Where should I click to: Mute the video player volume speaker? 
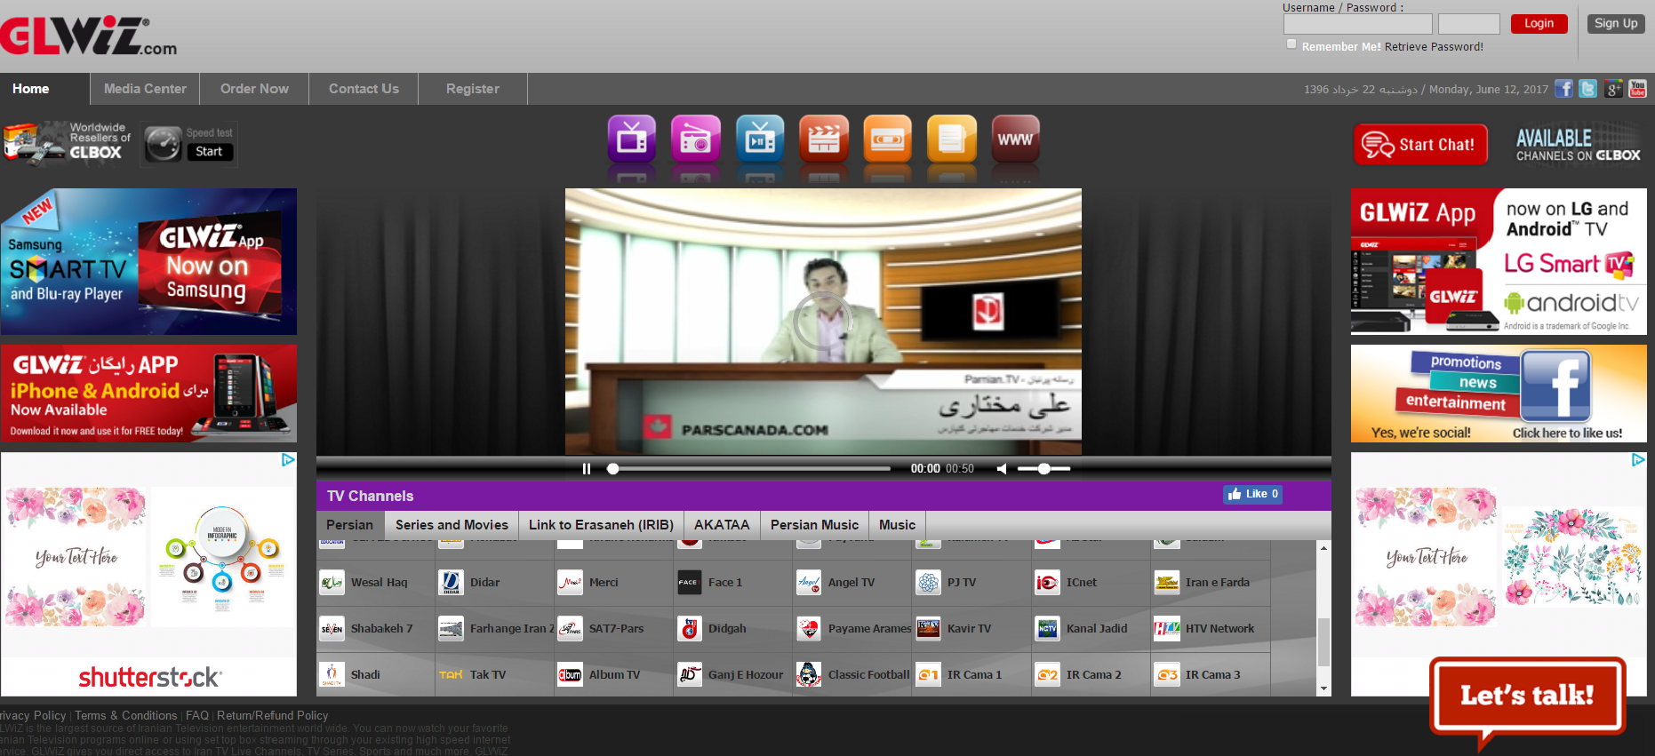pyautogui.click(x=1002, y=469)
